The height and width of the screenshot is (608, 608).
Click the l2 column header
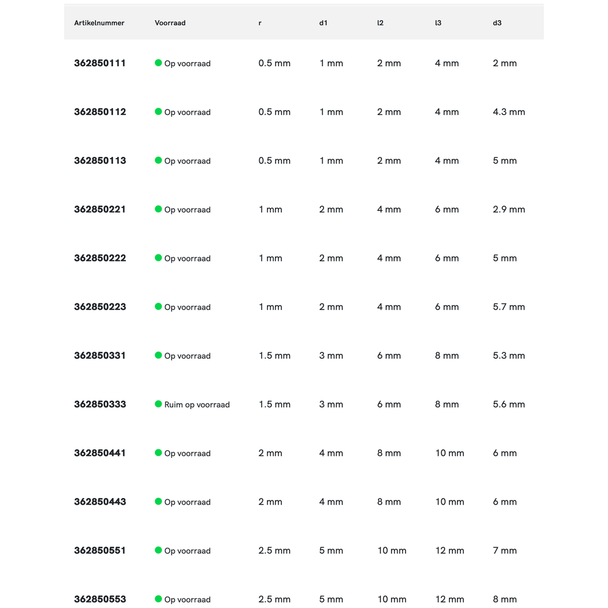tap(381, 23)
